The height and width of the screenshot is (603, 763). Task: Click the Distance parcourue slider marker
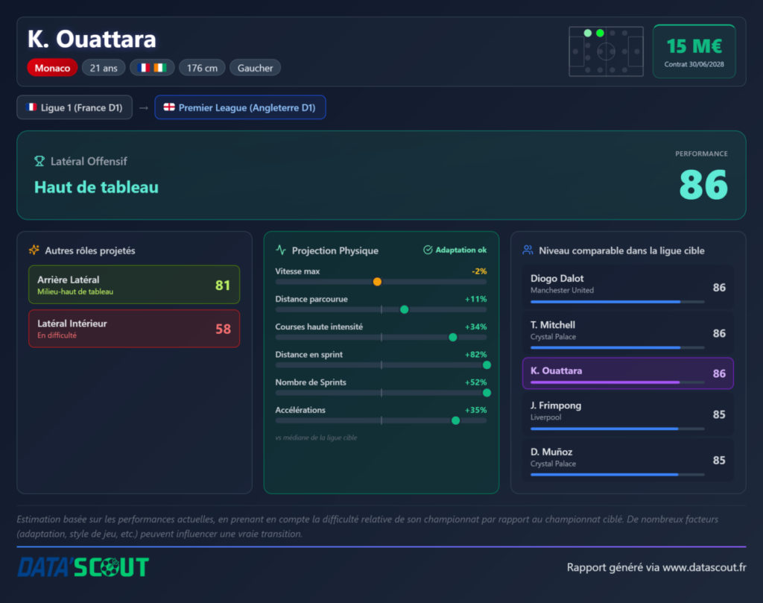click(404, 309)
